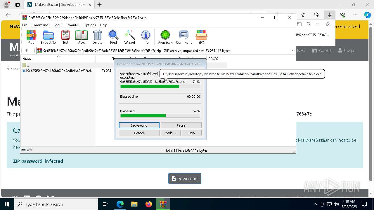Expand the archive path dropdown
Image resolution: width=374 pixels, height=210 pixels.
click(293, 51)
